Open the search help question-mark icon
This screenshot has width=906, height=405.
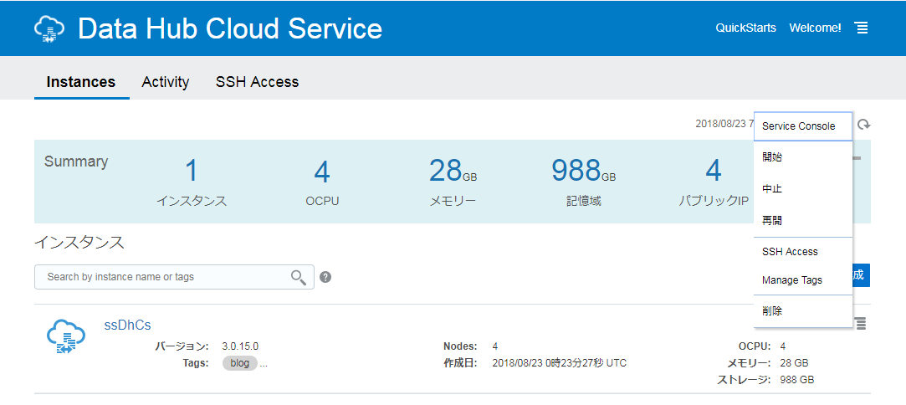325,277
